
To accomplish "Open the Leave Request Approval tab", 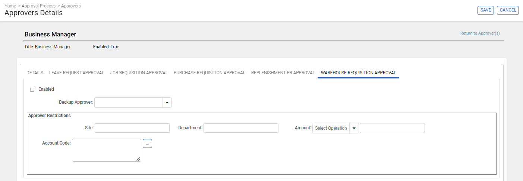I will [77, 73].
